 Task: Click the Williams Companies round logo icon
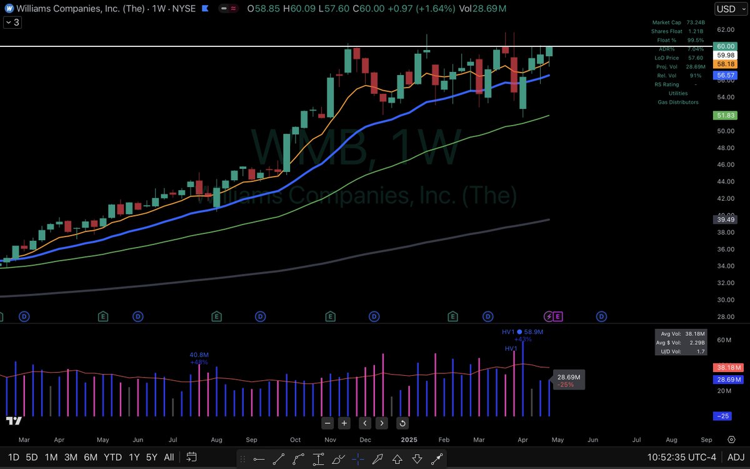(9, 9)
